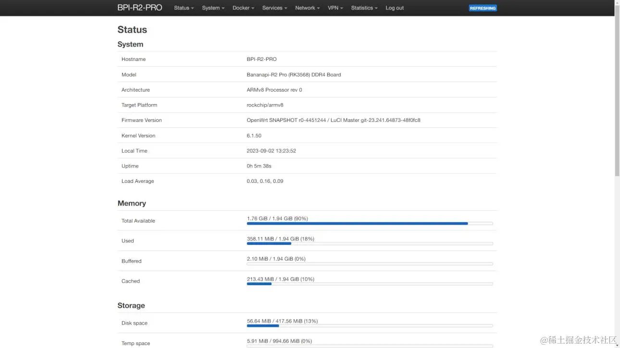This screenshot has width=620, height=348.
Task: Open the Status dropdown menu
Action: click(x=184, y=8)
